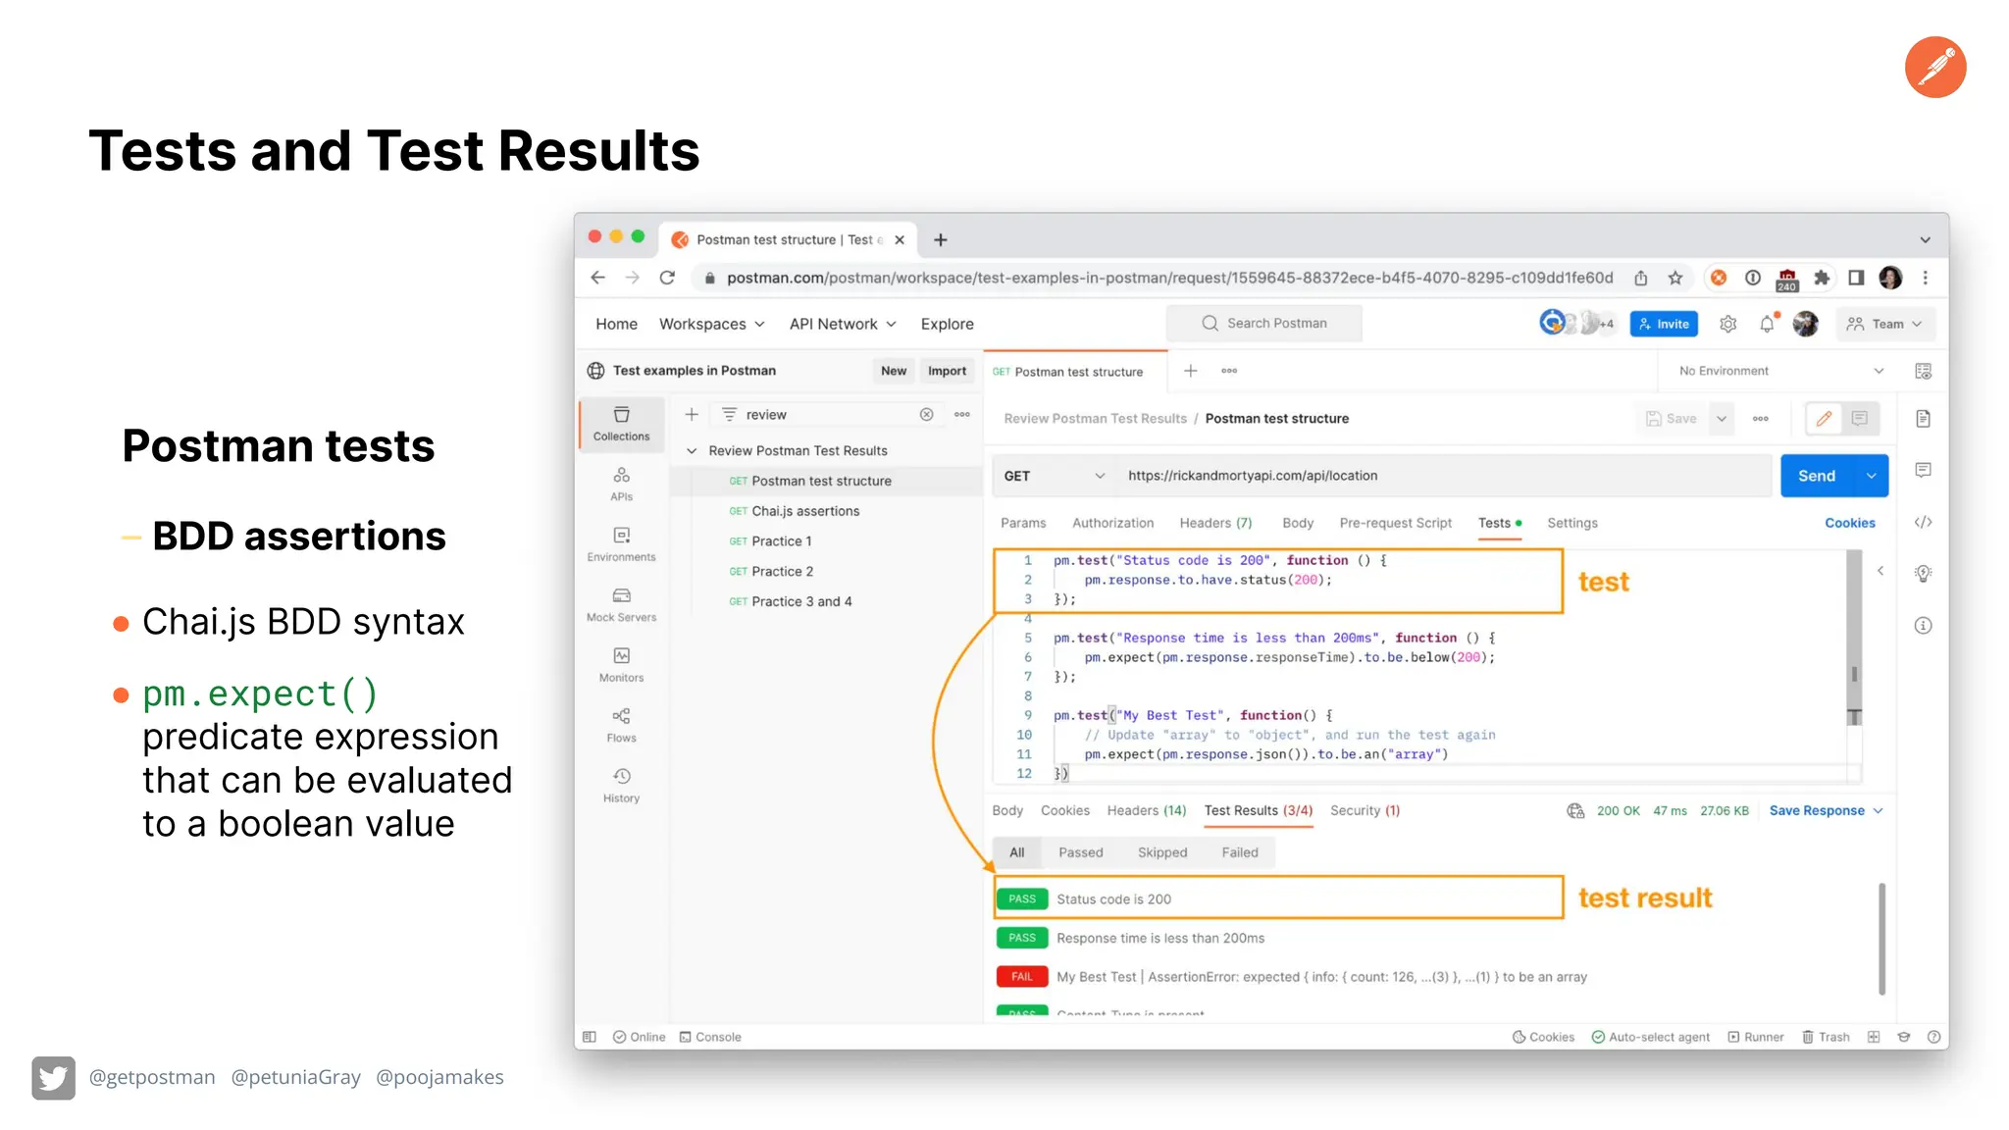Open the Team dropdown
Image resolution: width=2009 pixels, height=1130 pixels.
coord(1884,324)
